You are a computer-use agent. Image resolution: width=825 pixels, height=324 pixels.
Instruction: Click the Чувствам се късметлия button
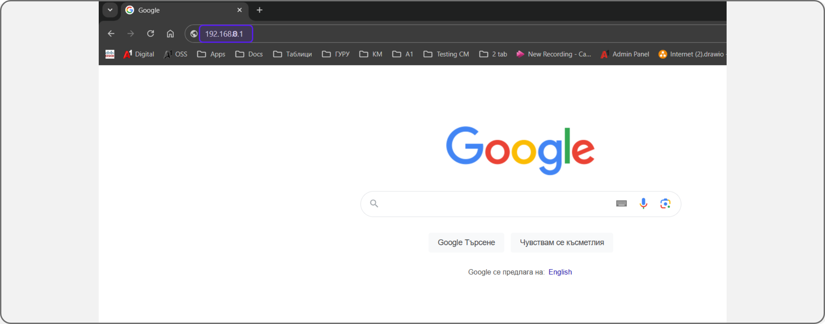point(562,242)
